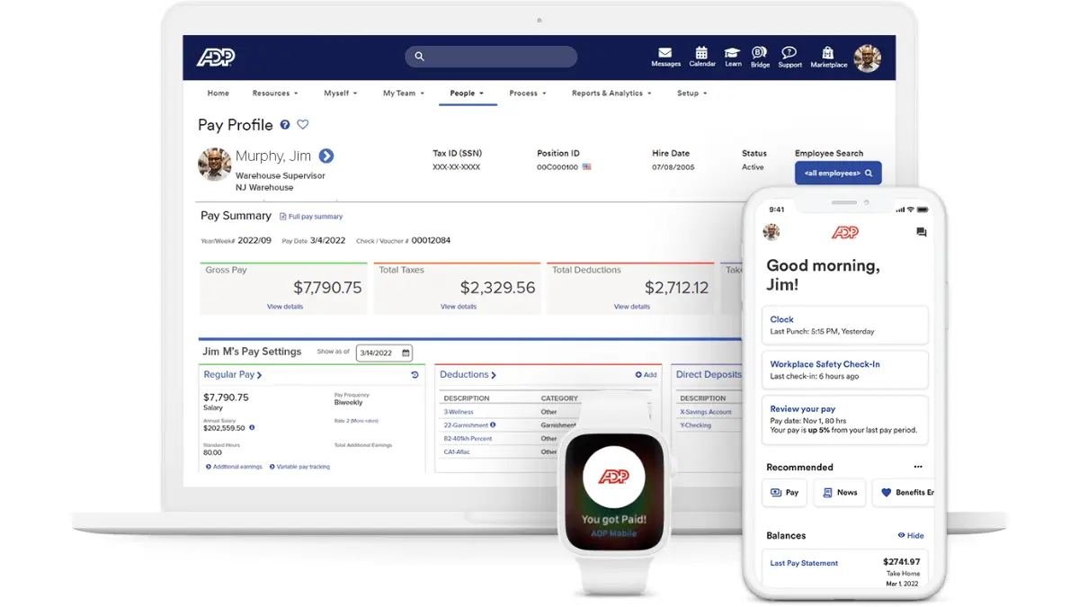Open the X-Savings Account deposit
1079x607 pixels.
click(706, 412)
